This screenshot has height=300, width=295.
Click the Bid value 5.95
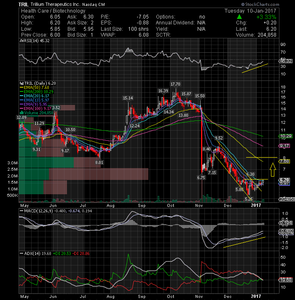pyautogui.click(x=88, y=29)
